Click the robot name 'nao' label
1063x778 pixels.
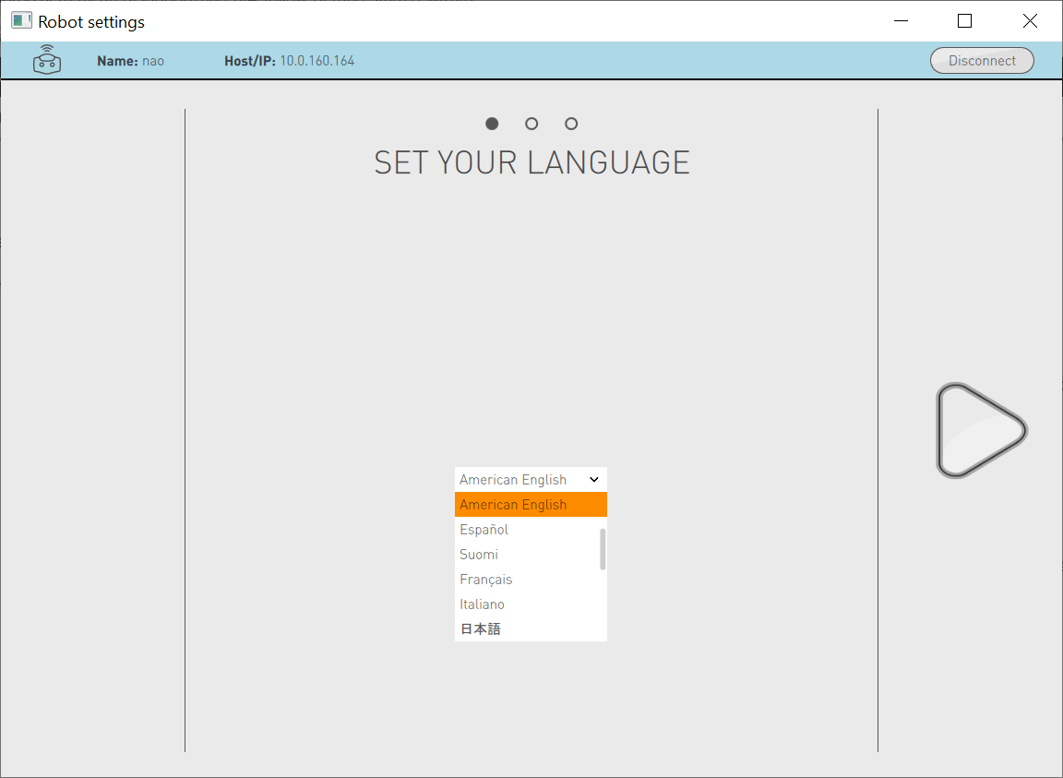coord(153,61)
